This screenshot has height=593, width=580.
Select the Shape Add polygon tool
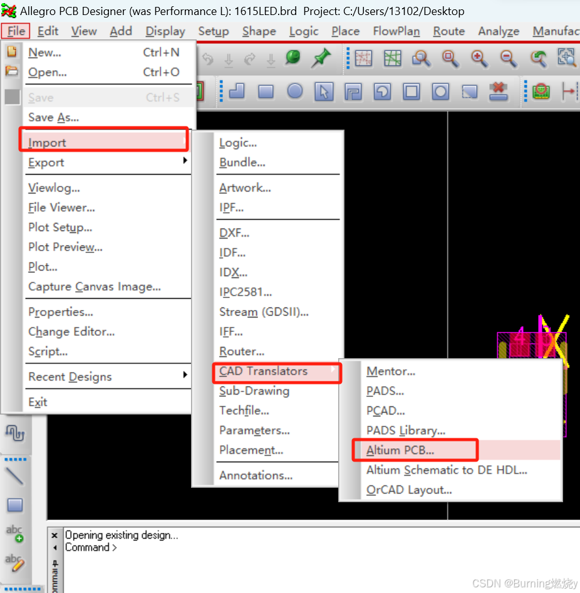[x=237, y=91]
